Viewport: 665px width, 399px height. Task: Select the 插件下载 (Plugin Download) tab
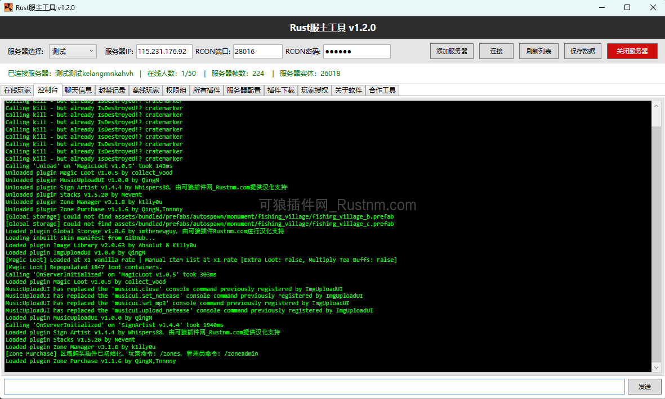click(280, 90)
